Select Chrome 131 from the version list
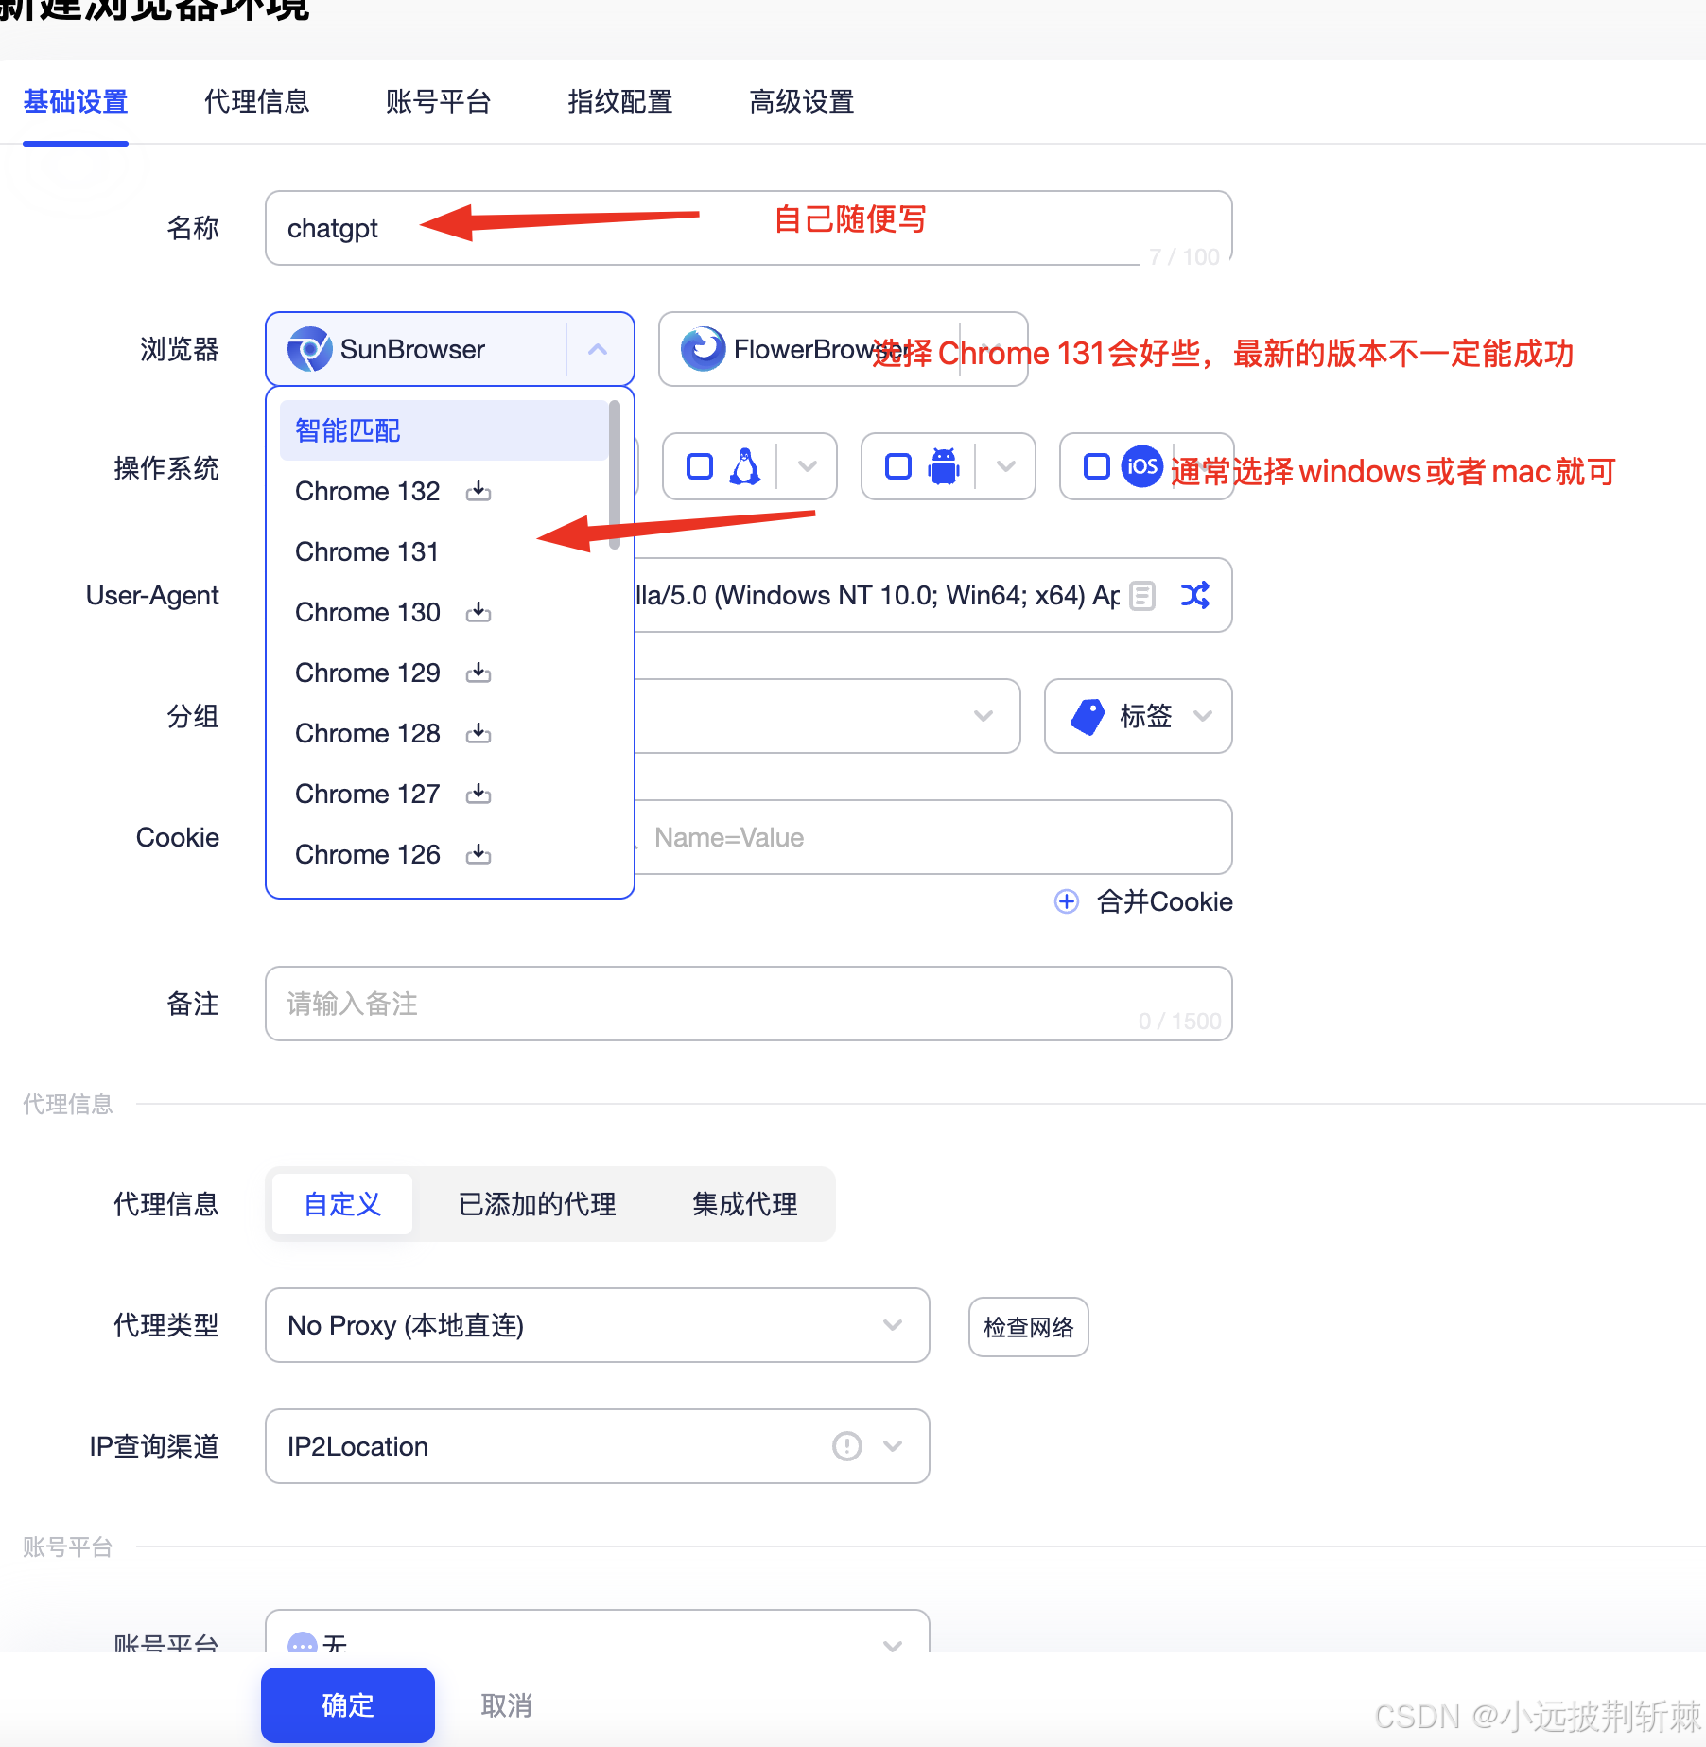The image size is (1706, 1747). coord(368,551)
